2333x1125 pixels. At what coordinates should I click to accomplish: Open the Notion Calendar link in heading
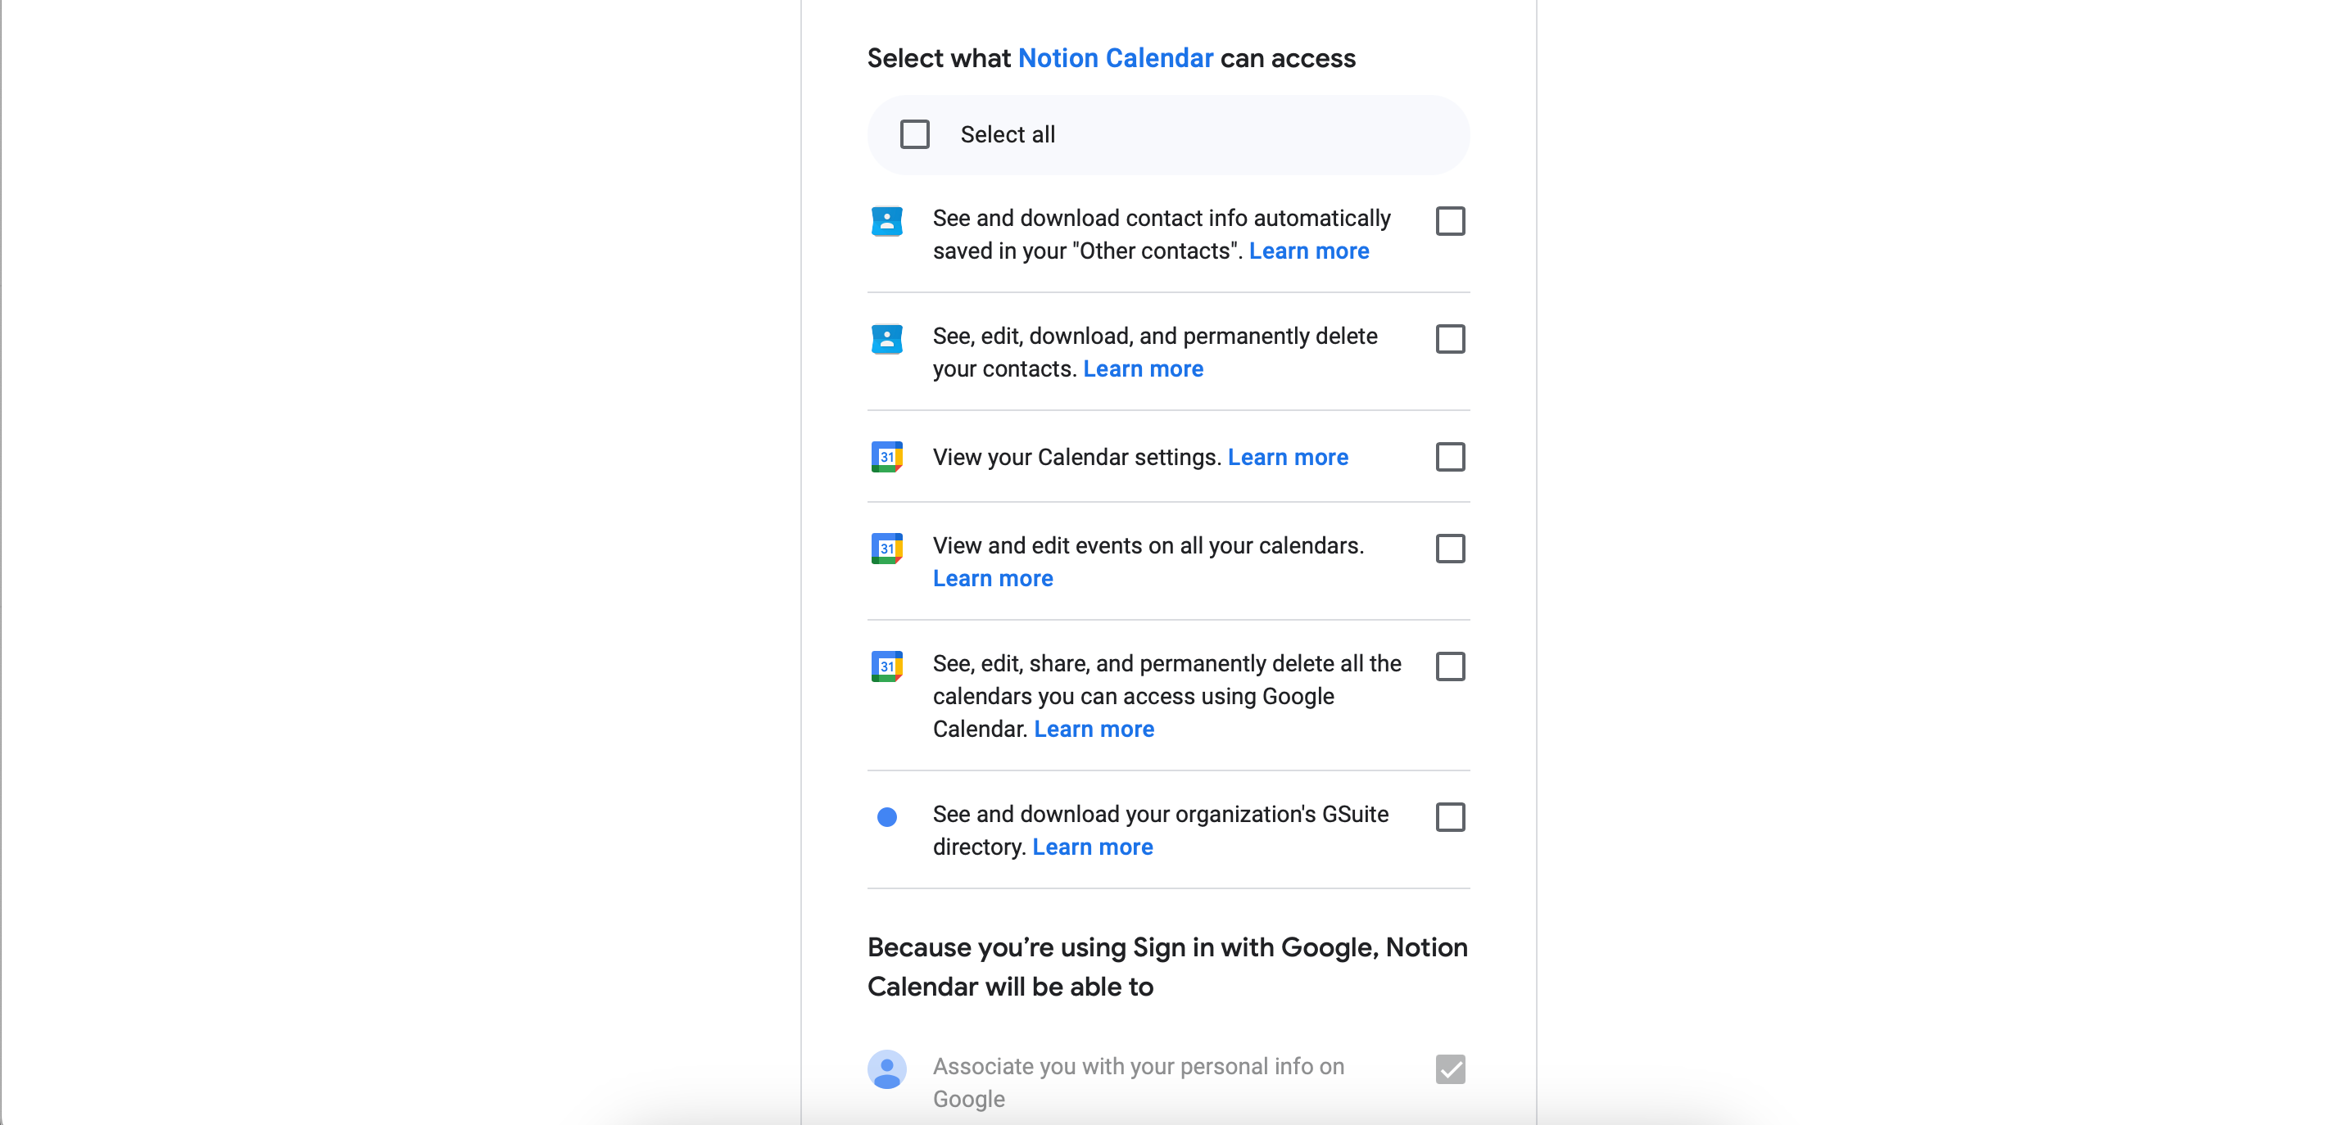[x=1115, y=59]
